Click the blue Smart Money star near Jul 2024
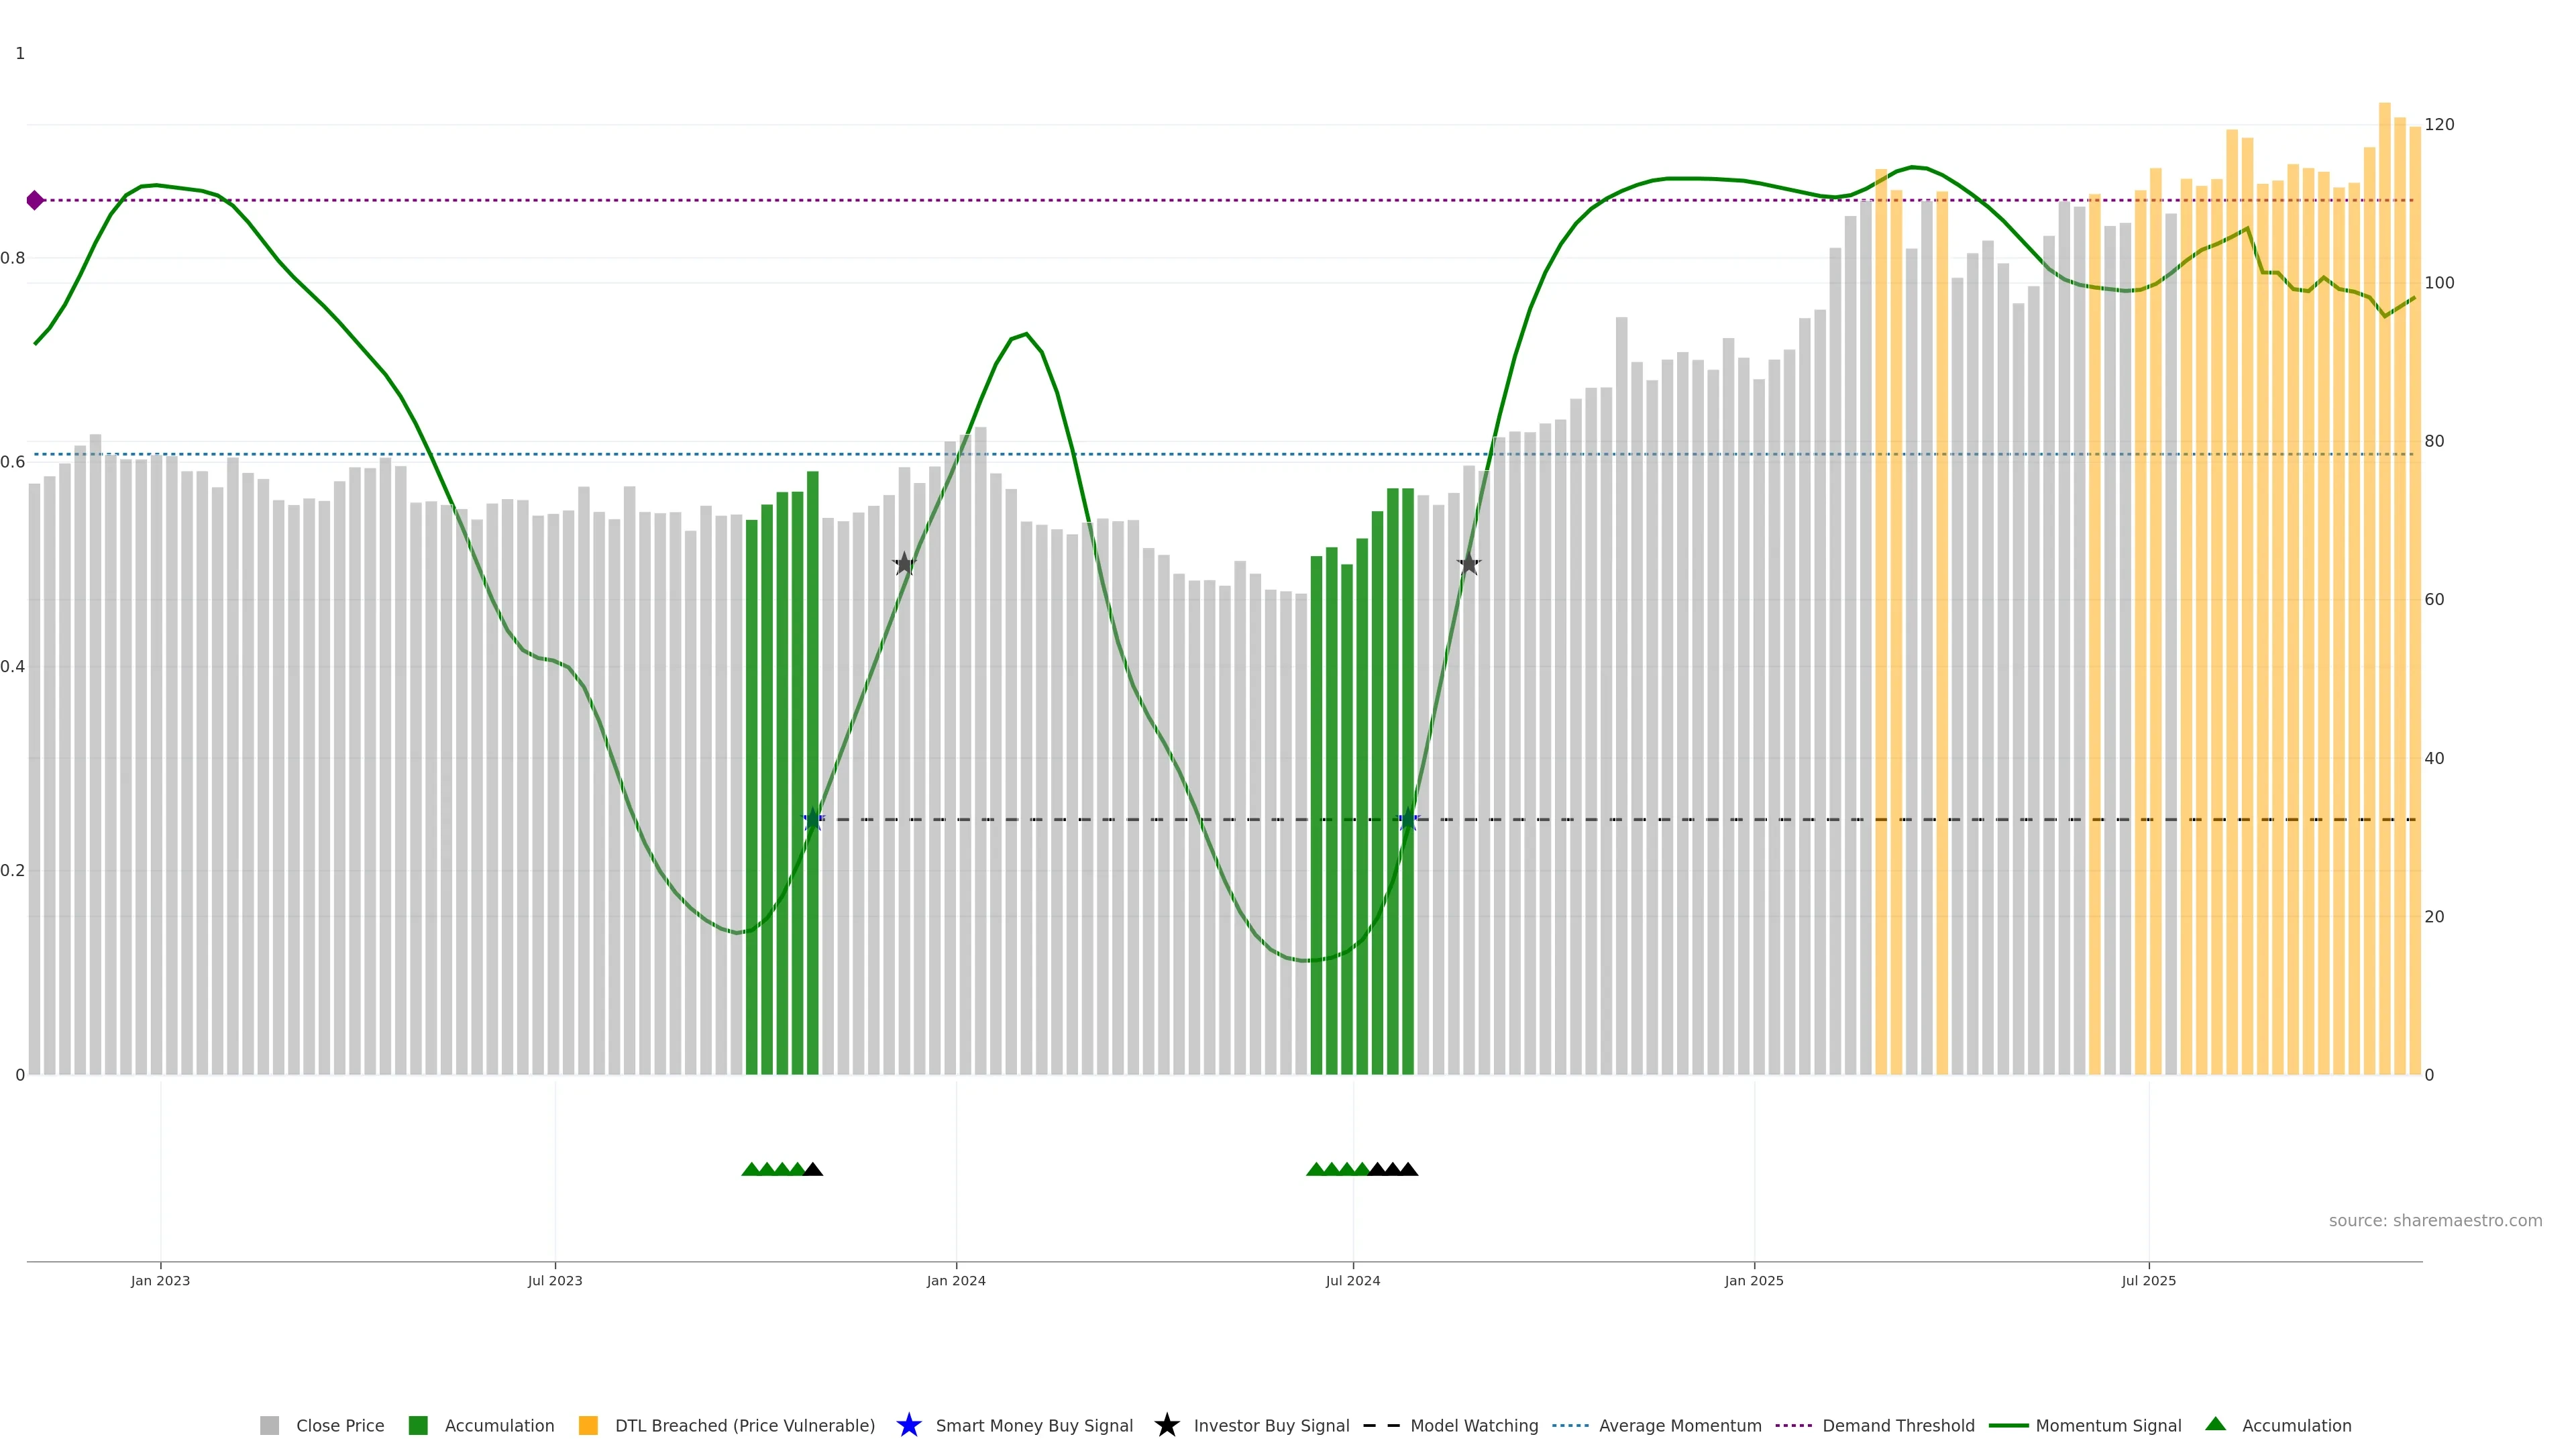The width and height of the screenshot is (2576, 1449). [1407, 820]
